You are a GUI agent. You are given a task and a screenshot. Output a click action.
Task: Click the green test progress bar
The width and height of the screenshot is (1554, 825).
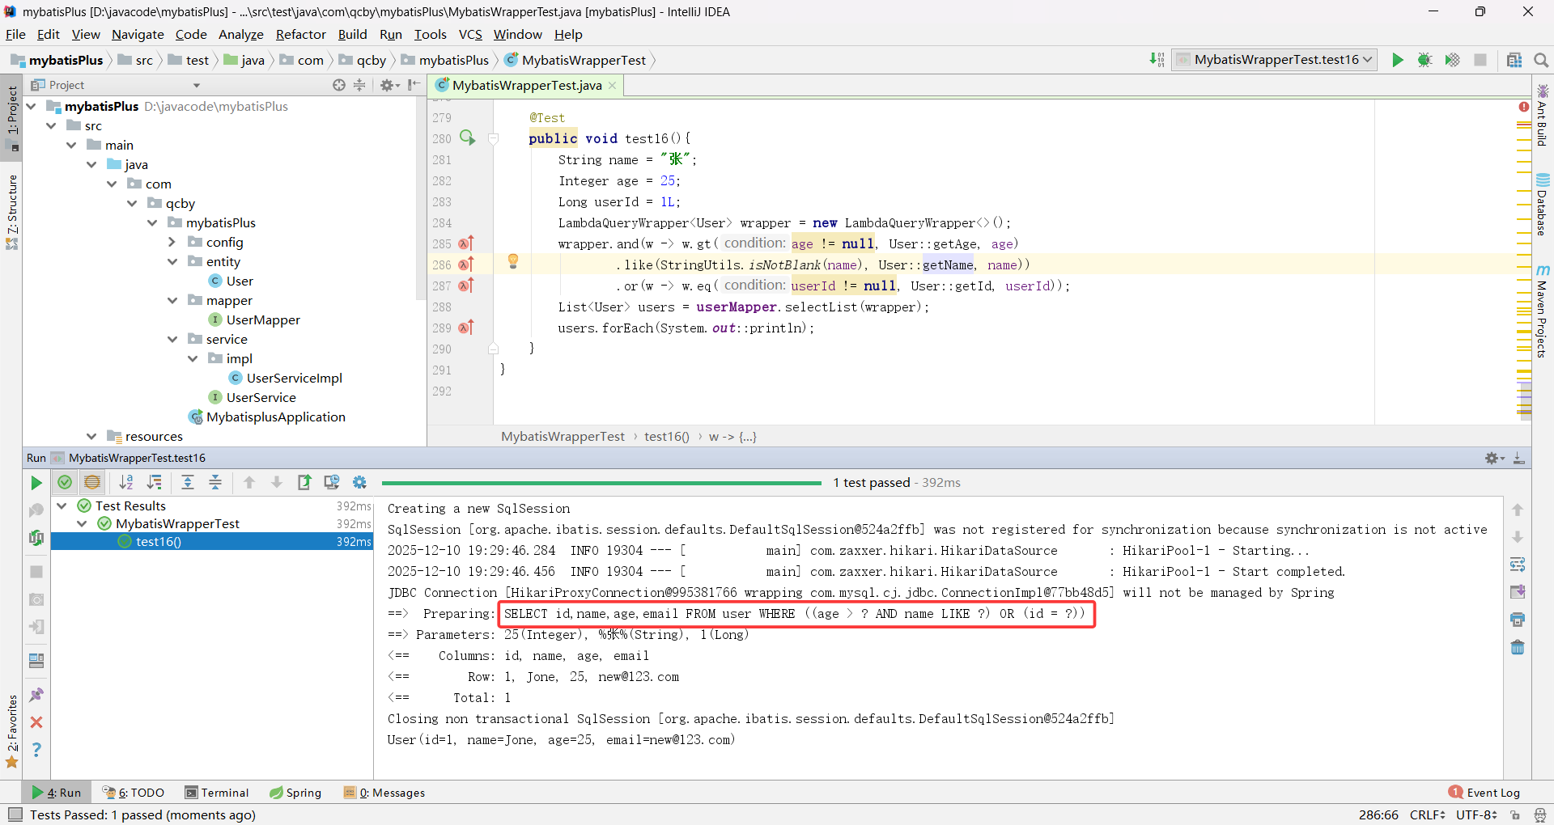[x=601, y=483]
